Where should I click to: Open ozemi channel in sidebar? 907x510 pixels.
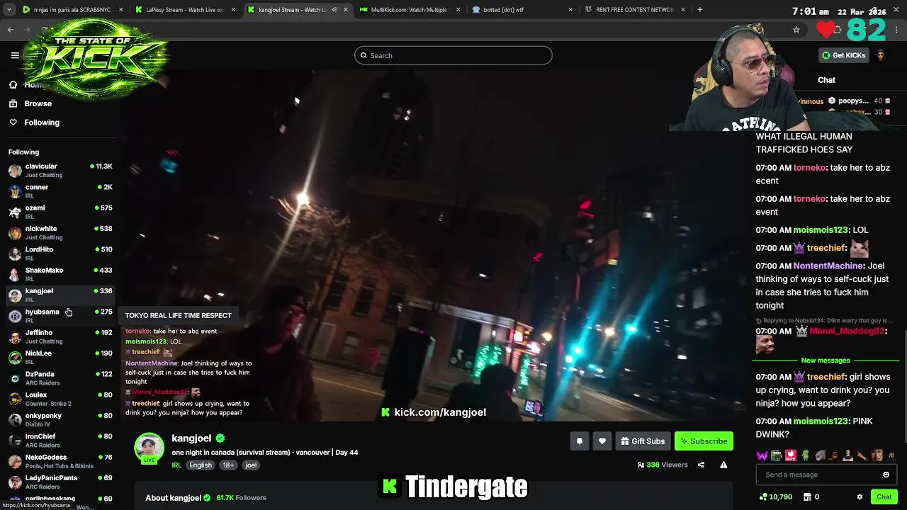click(x=60, y=212)
